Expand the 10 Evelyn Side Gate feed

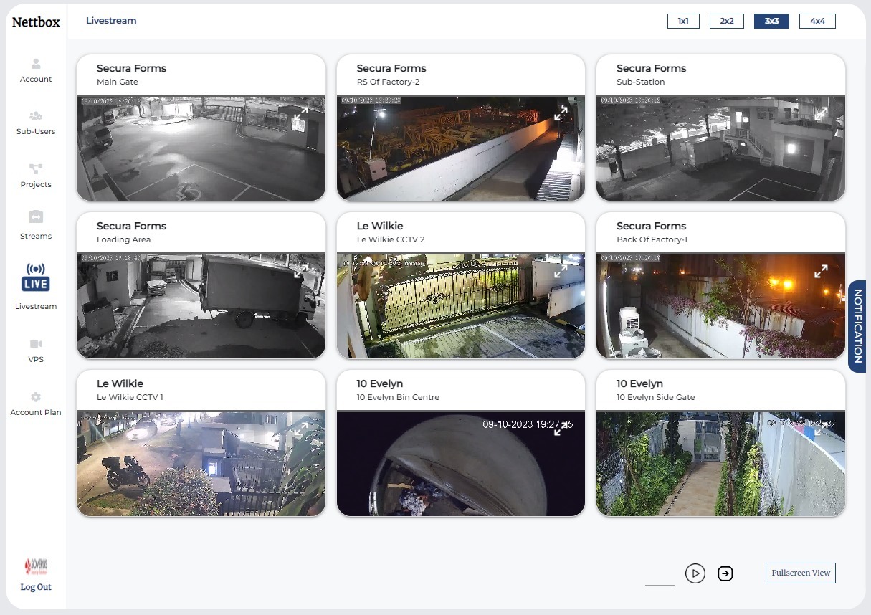pos(821,429)
